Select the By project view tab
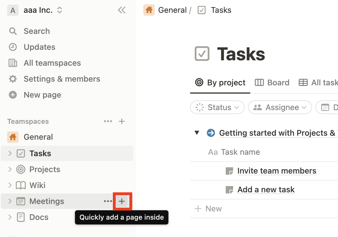Viewport: 338px width, 237px height. tap(220, 83)
